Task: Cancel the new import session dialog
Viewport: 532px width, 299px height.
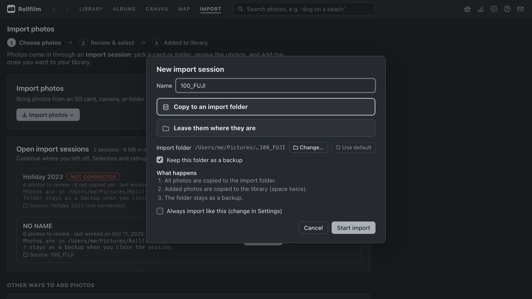Action: pos(313,228)
